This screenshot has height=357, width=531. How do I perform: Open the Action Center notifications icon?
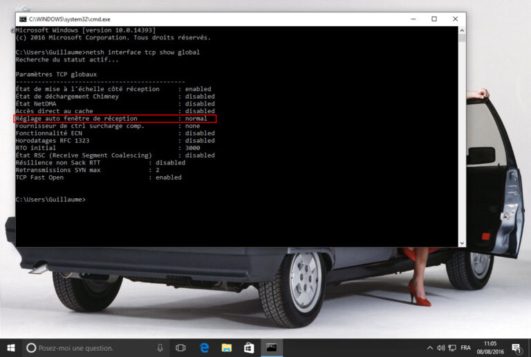pyautogui.click(x=516, y=348)
